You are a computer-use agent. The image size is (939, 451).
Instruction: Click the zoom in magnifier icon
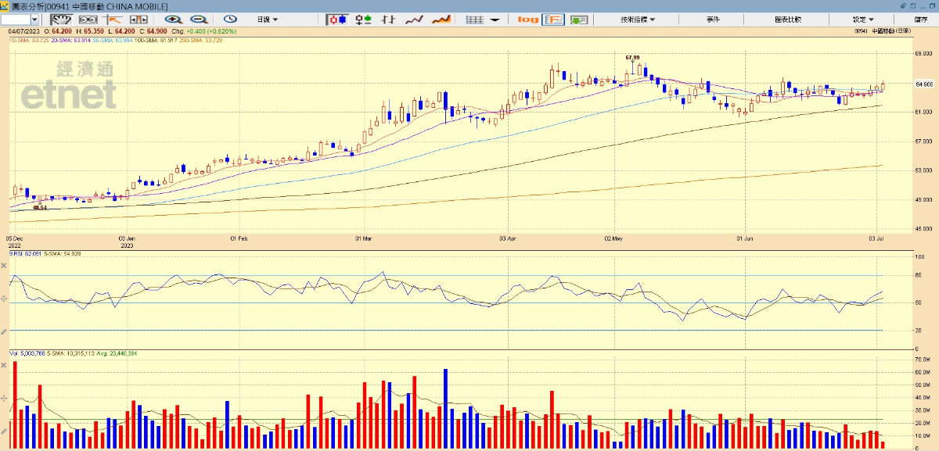(174, 19)
